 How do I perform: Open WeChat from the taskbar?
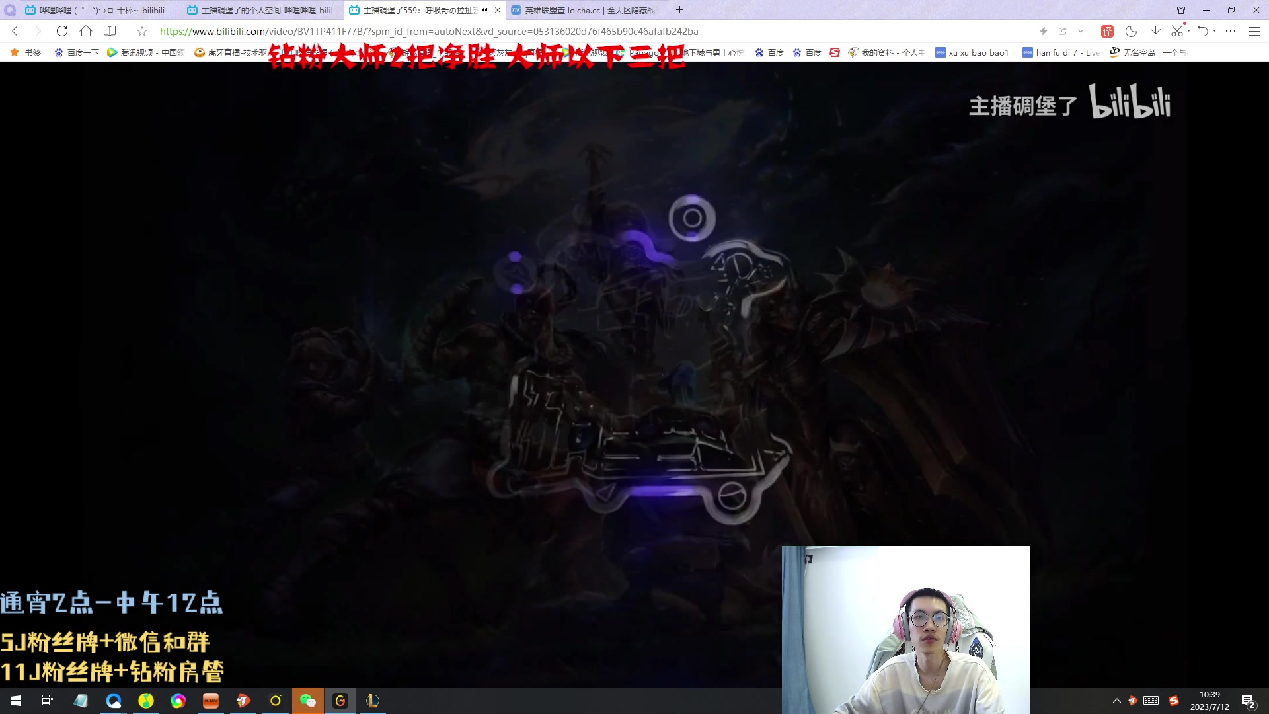tap(308, 701)
